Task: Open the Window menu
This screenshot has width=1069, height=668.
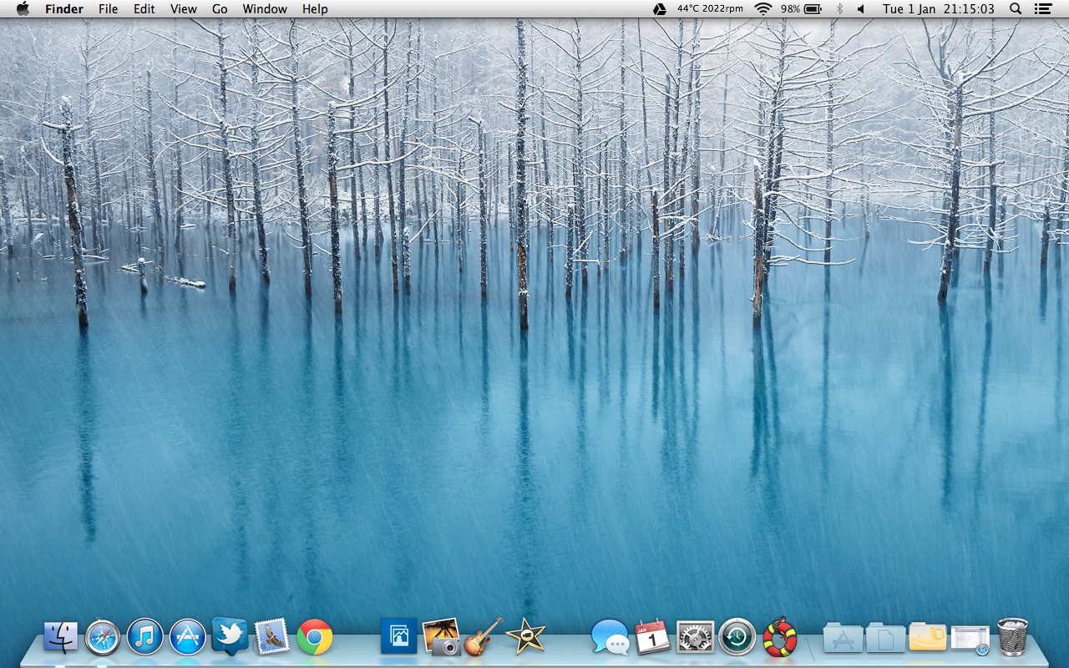Action: tap(265, 9)
